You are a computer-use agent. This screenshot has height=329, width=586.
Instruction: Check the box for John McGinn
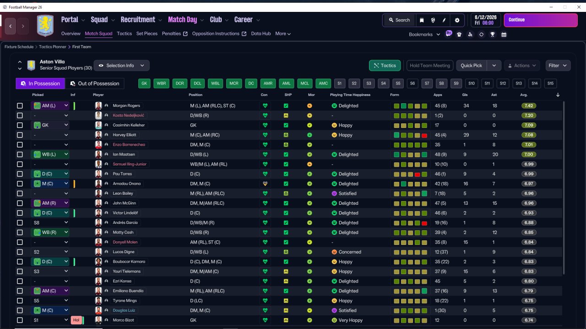(x=20, y=203)
